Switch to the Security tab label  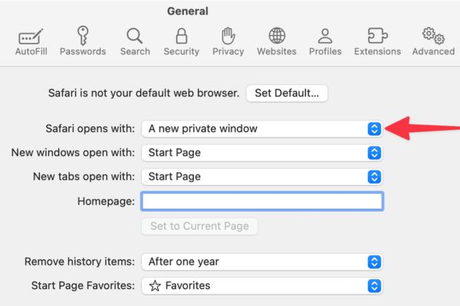pyautogui.click(x=182, y=51)
